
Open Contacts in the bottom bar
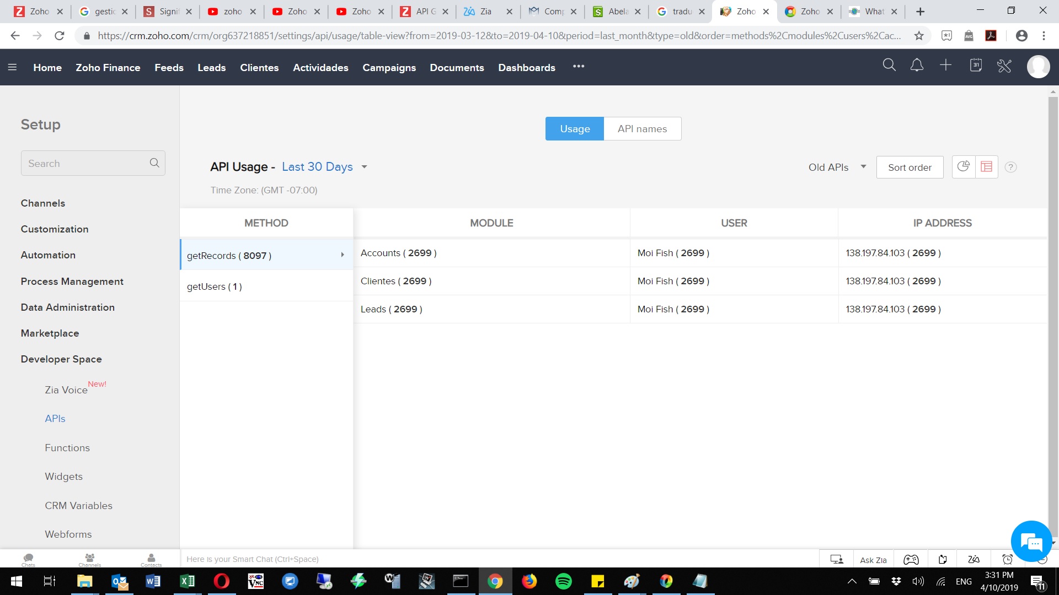(x=151, y=560)
